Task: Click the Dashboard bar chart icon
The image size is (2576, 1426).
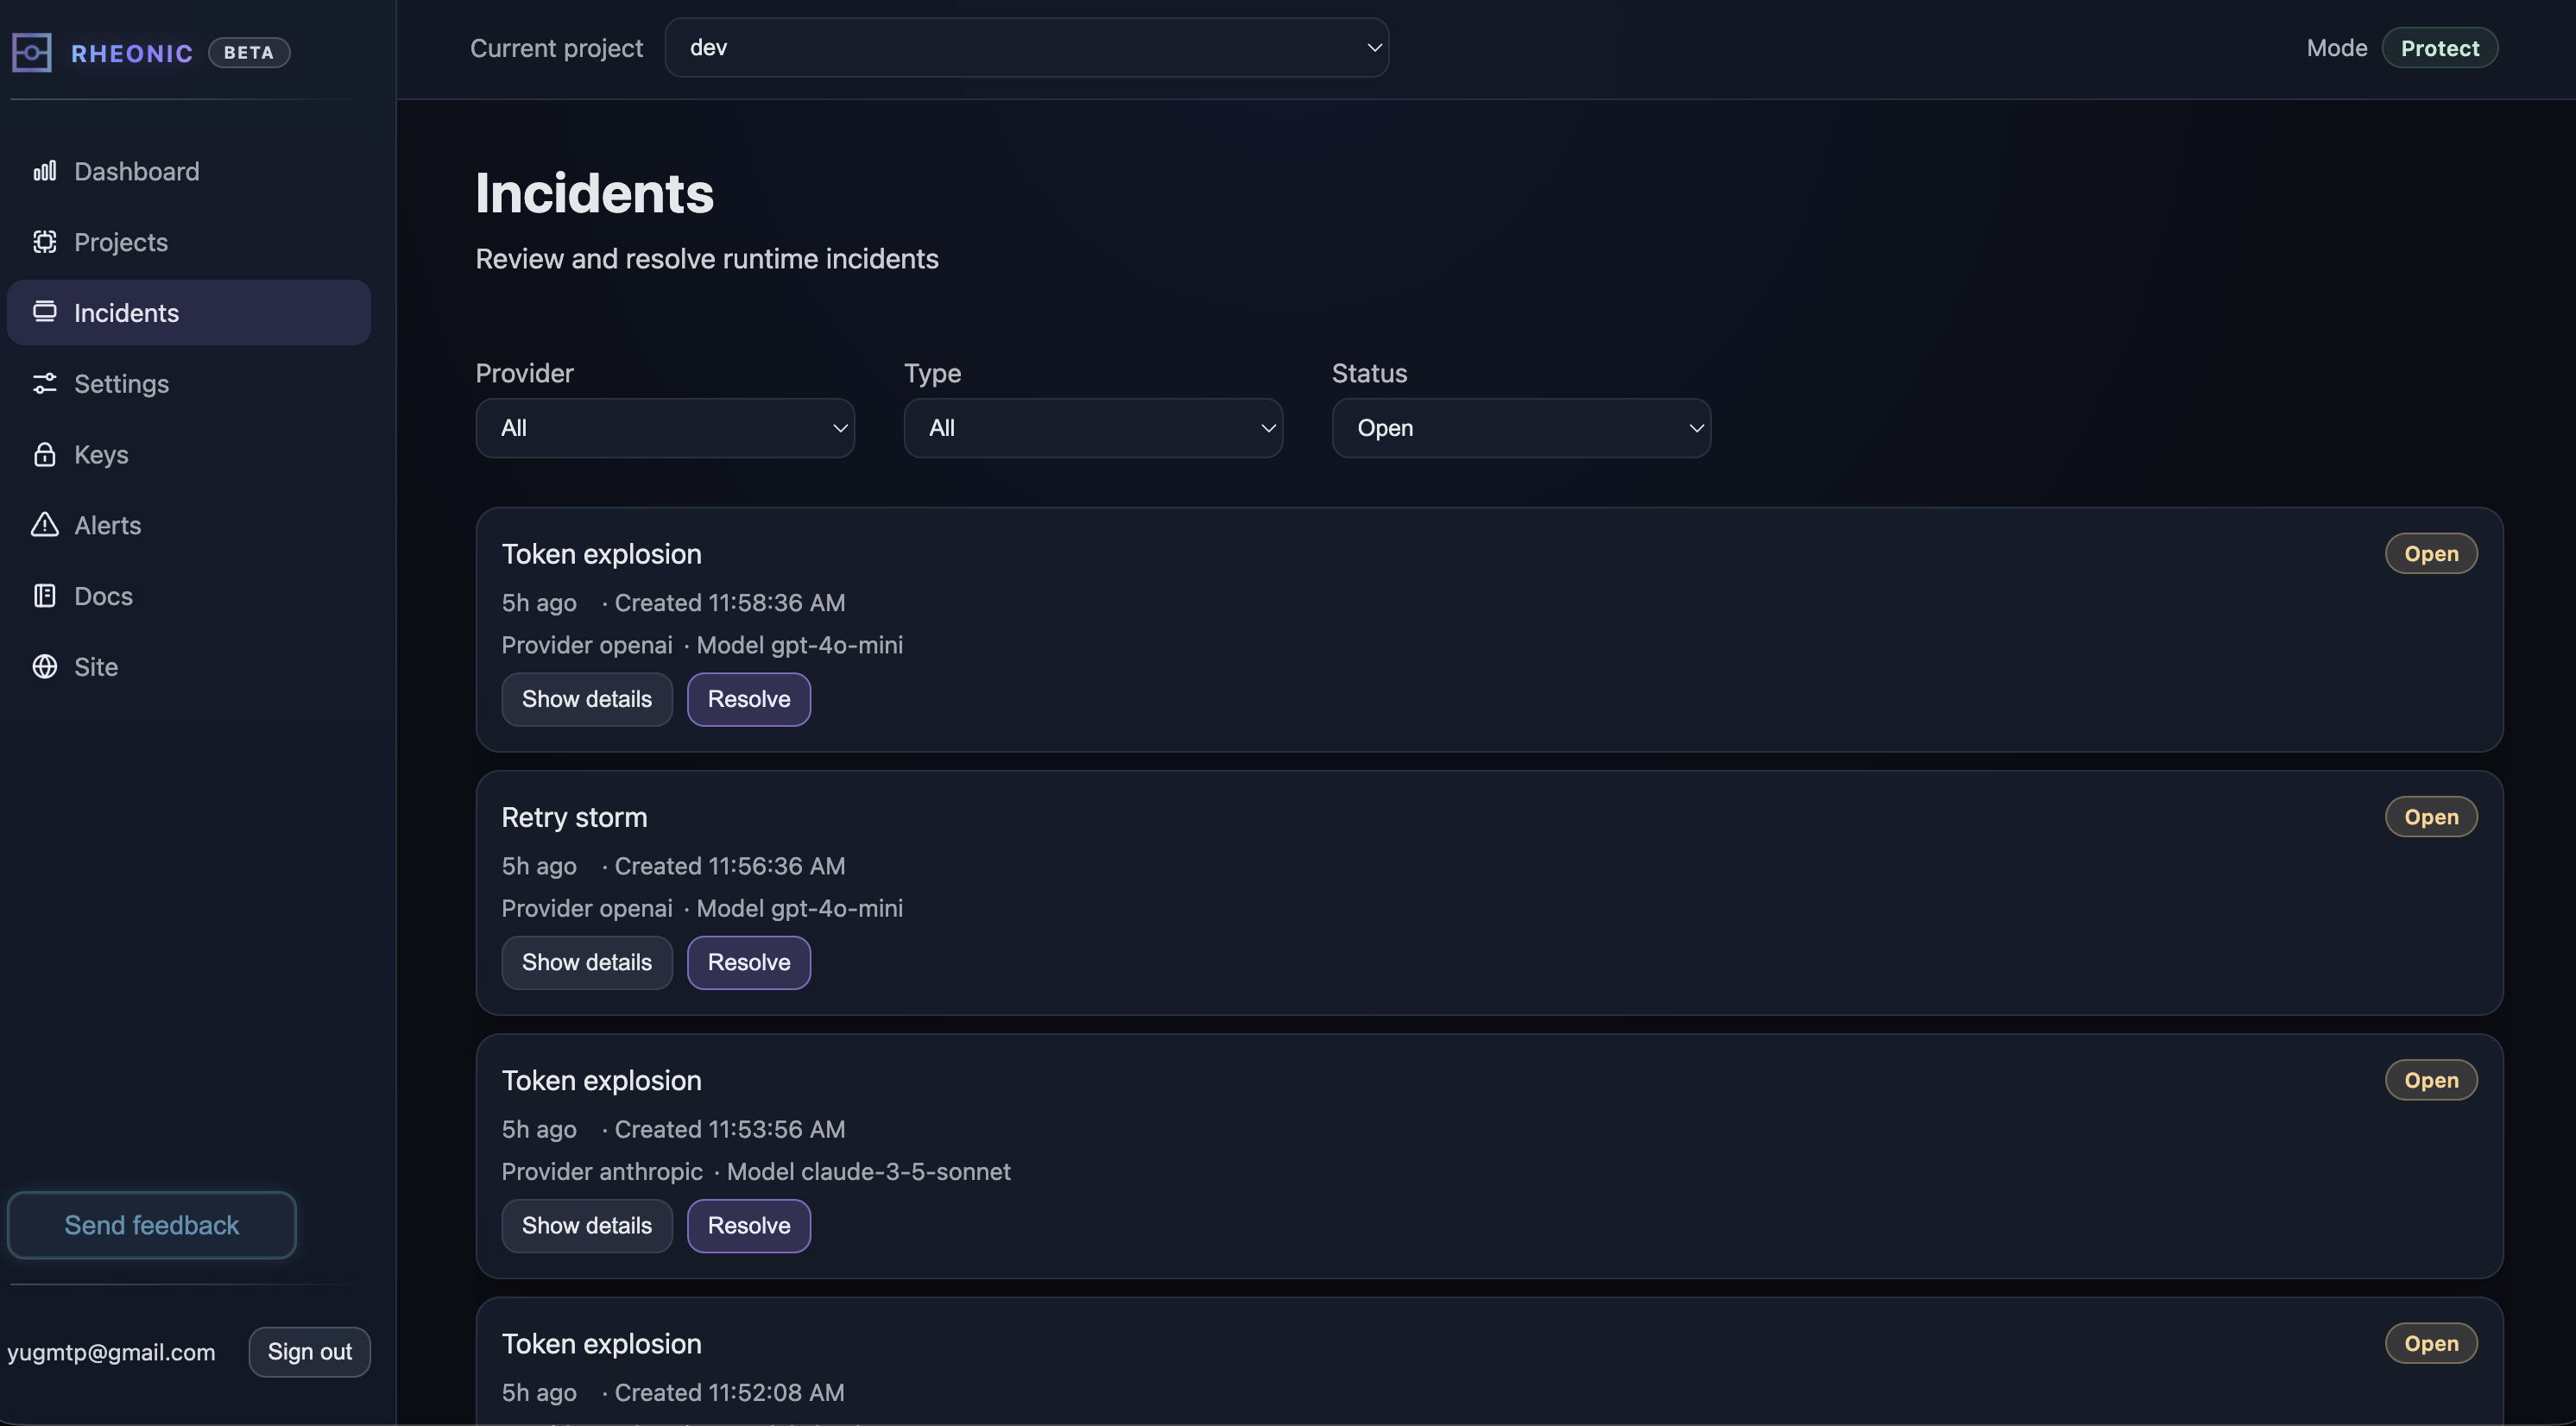Action: pyautogui.click(x=44, y=171)
